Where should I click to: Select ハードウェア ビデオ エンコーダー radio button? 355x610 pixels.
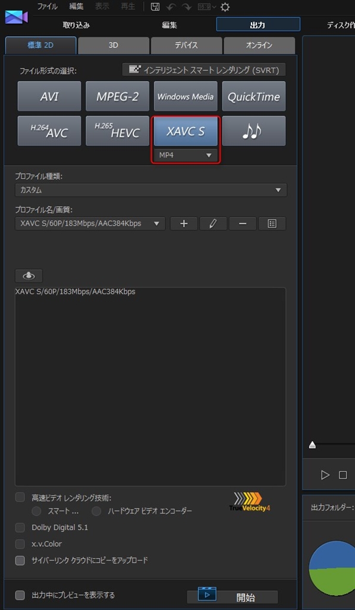tap(96, 511)
